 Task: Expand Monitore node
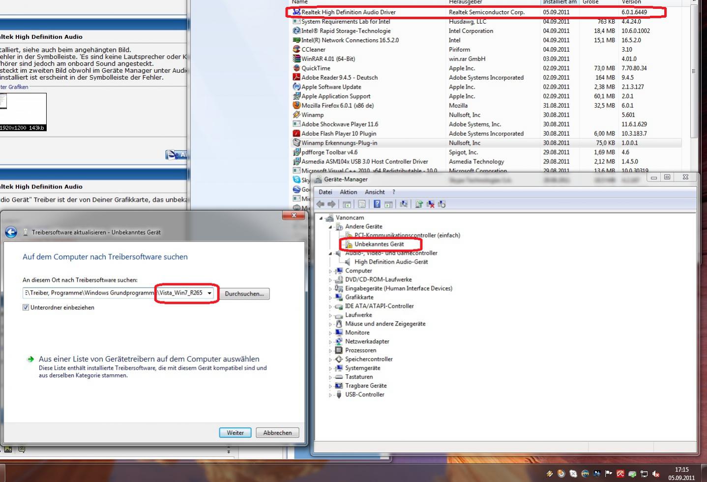(330, 333)
